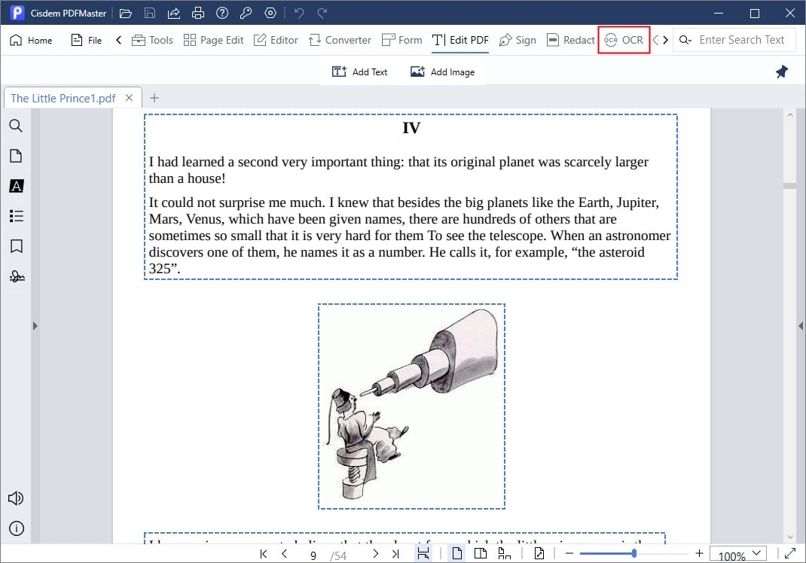Switch to the Tools tab

coord(152,40)
